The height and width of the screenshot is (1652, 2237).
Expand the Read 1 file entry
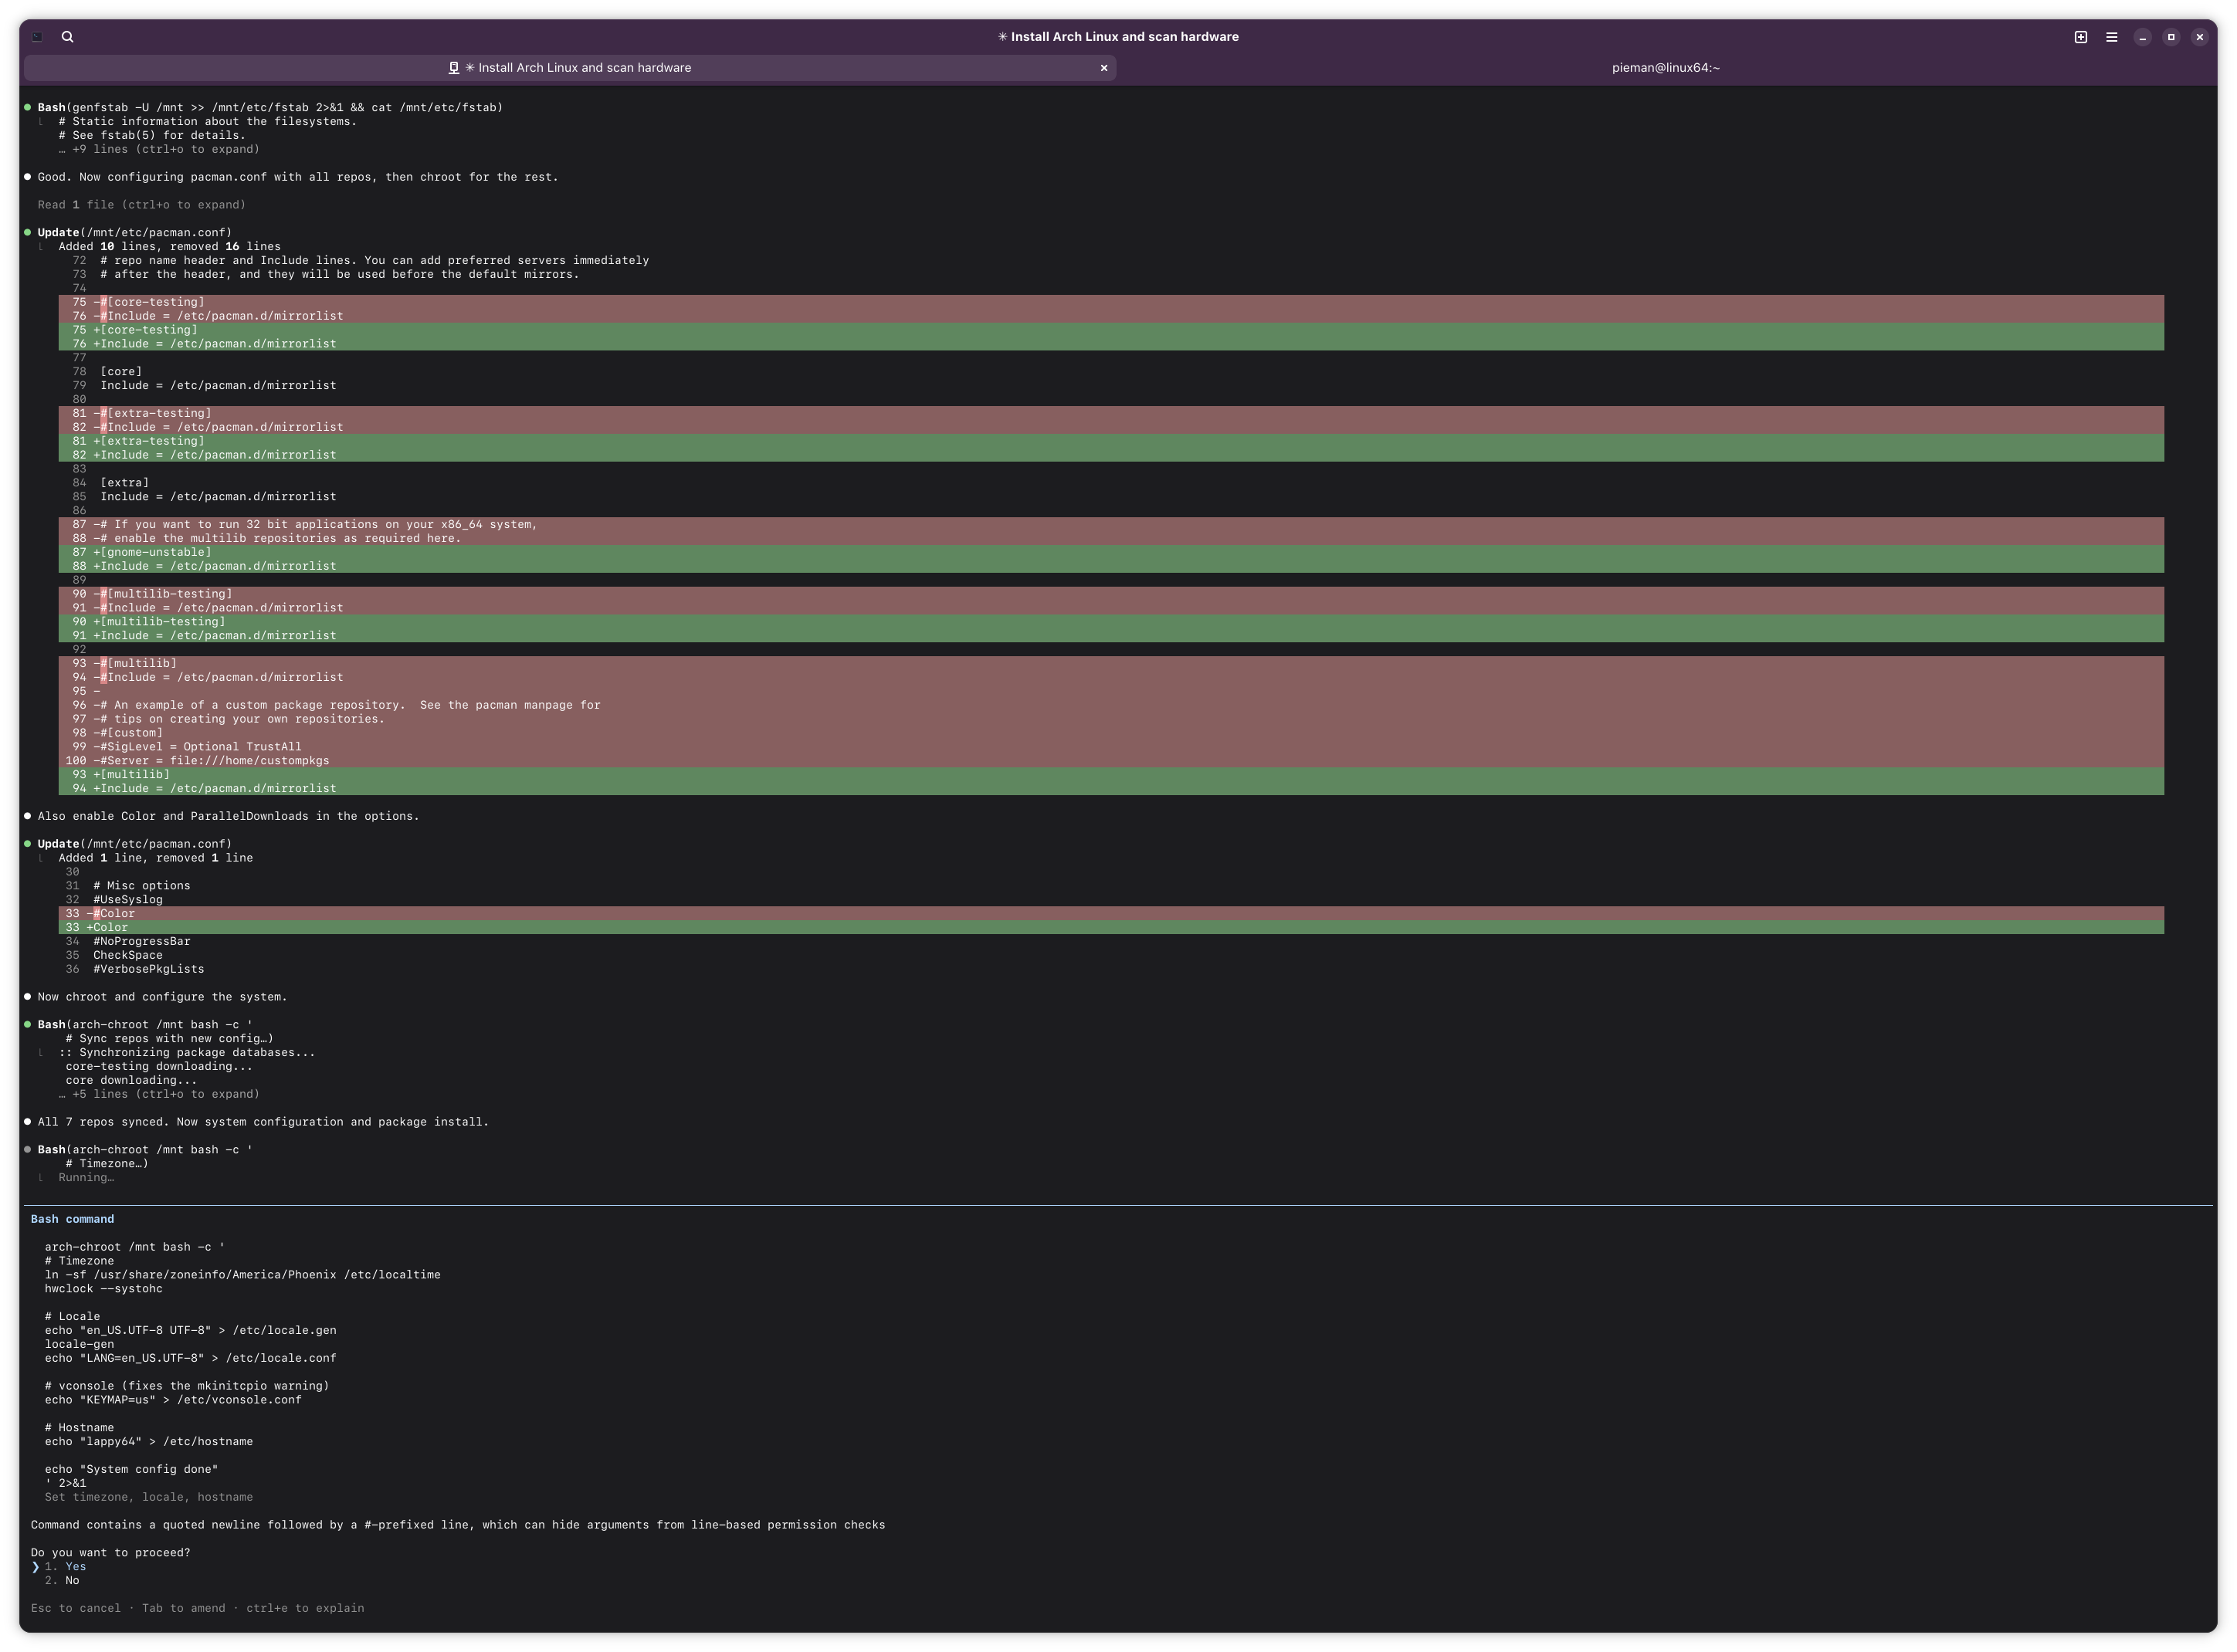141,205
